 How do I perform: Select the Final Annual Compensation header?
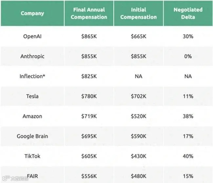pyautogui.click(x=89, y=13)
